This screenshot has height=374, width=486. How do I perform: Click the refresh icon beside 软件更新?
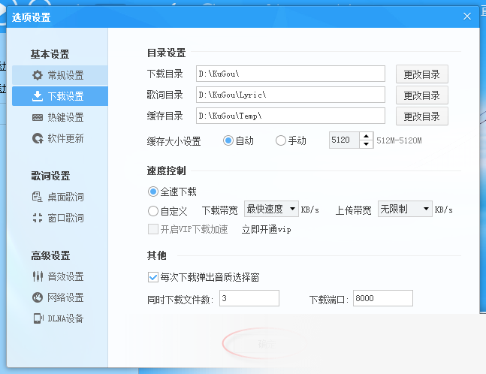38,138
